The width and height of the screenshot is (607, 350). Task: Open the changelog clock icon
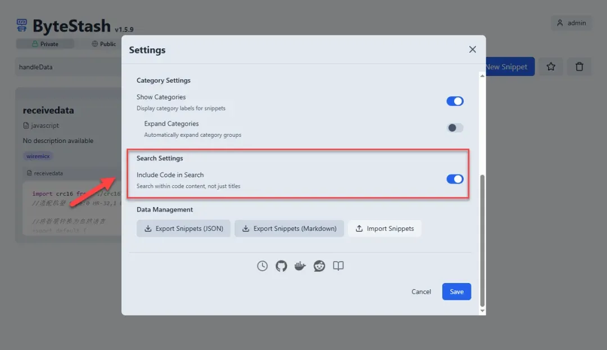262,266
